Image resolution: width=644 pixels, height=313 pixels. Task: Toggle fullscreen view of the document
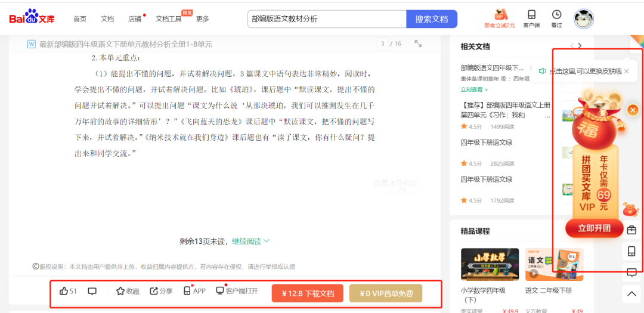[418, 44]
